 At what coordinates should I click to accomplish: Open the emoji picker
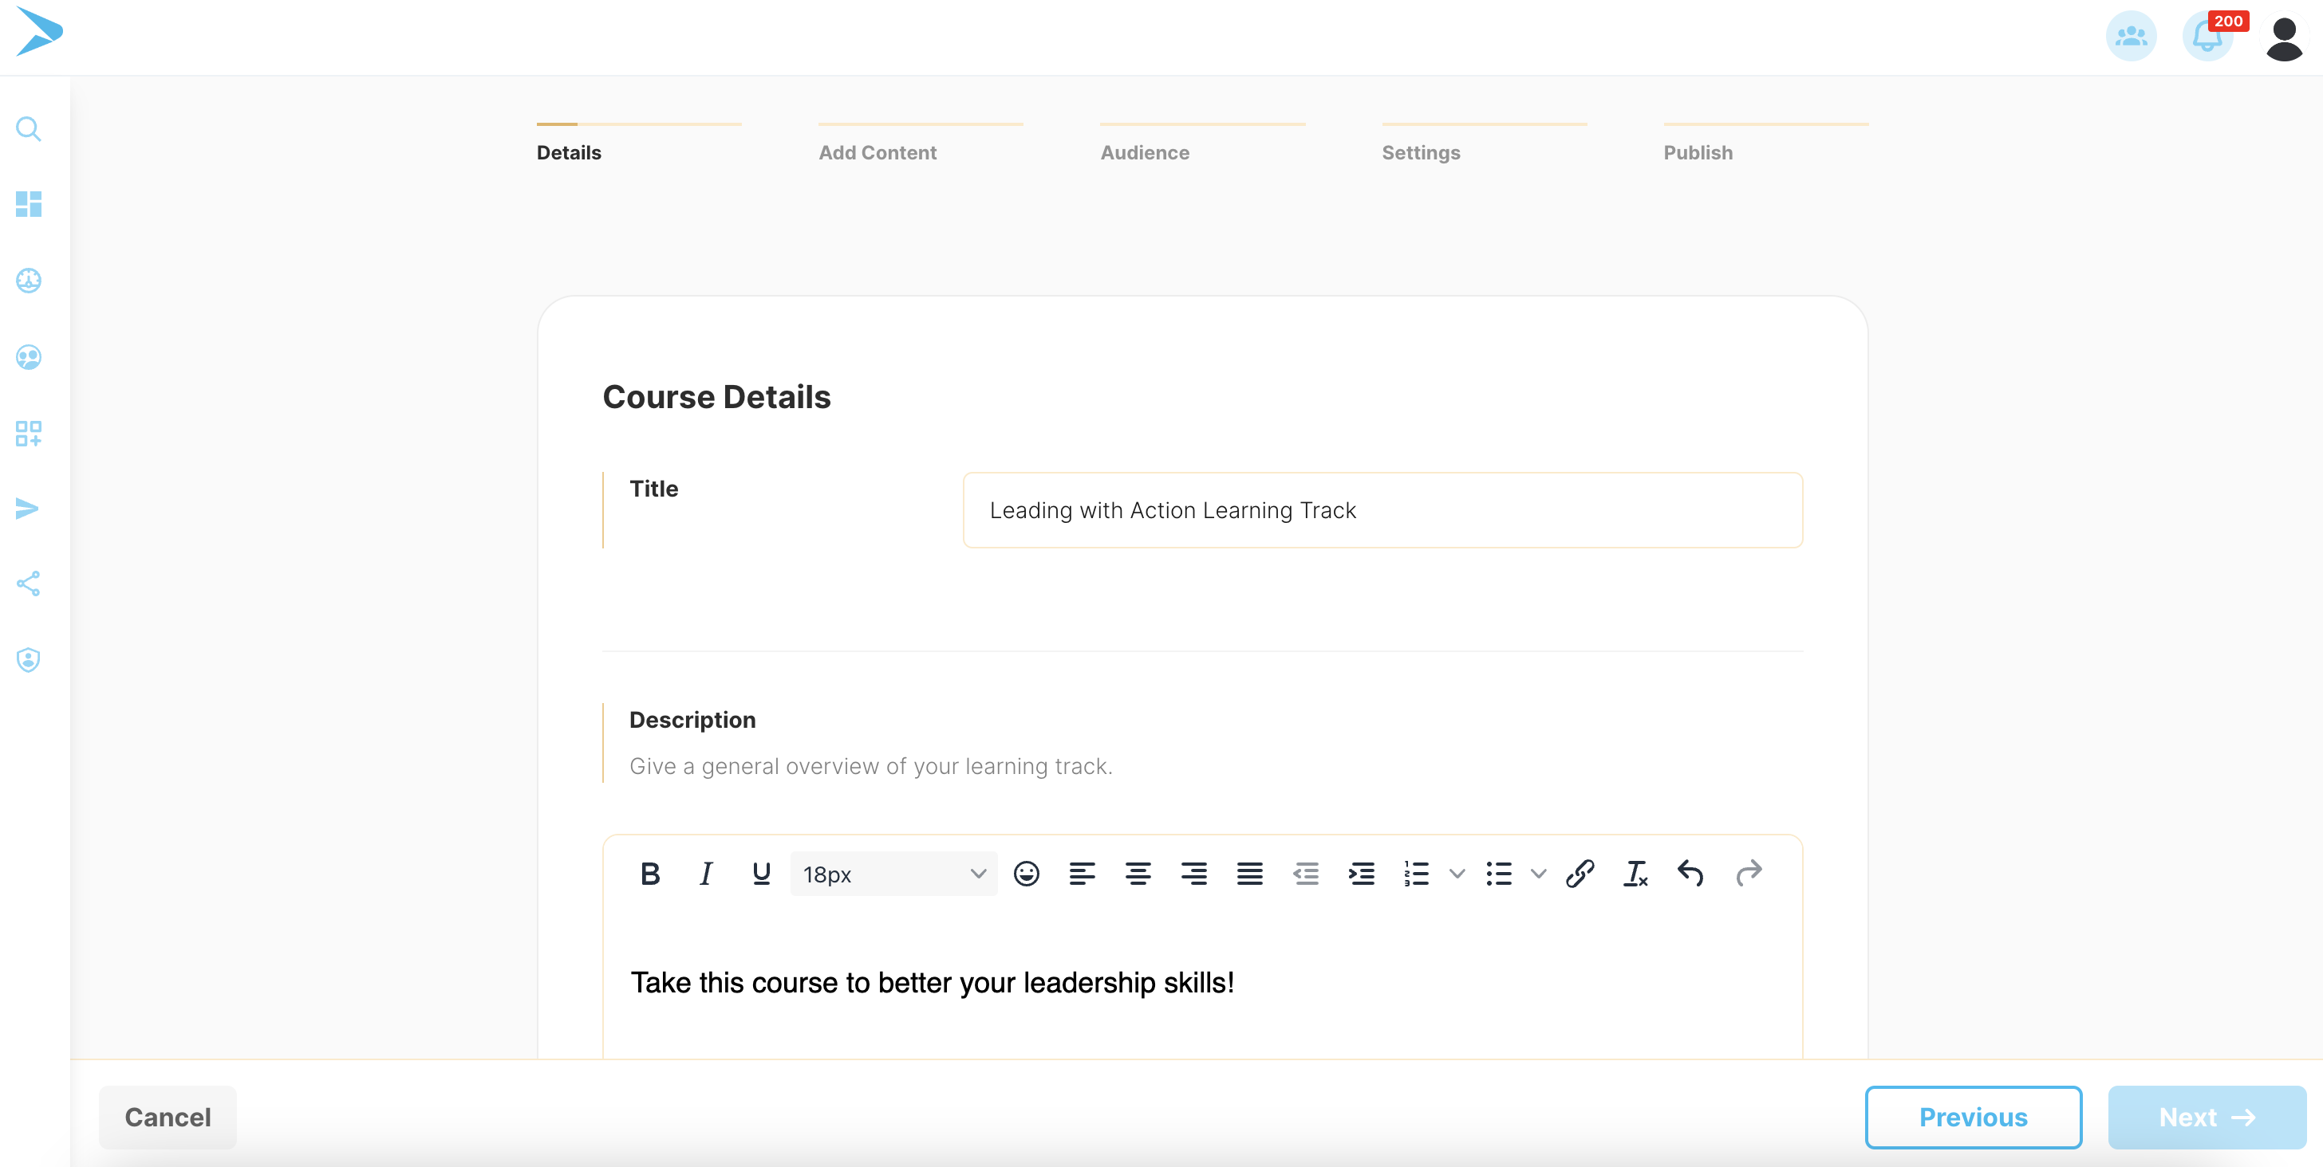click(x=1026, y=874)
